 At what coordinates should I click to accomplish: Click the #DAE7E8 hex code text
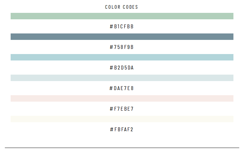click(x=122, y=88)
